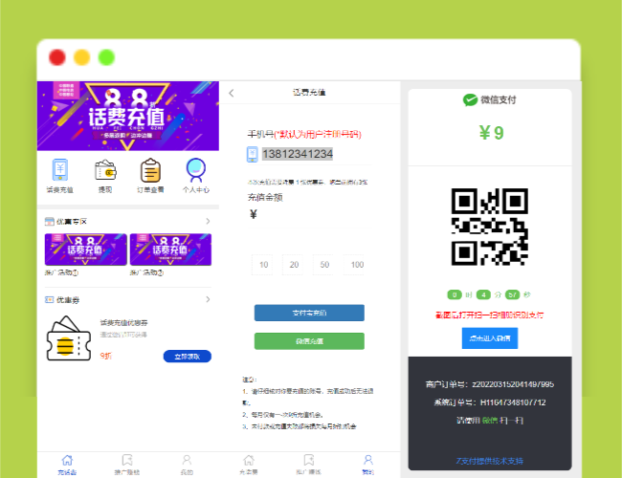Choose the 50 amount option
The image size is (622, 478).
pyautogui.click(x=324, y=265)
